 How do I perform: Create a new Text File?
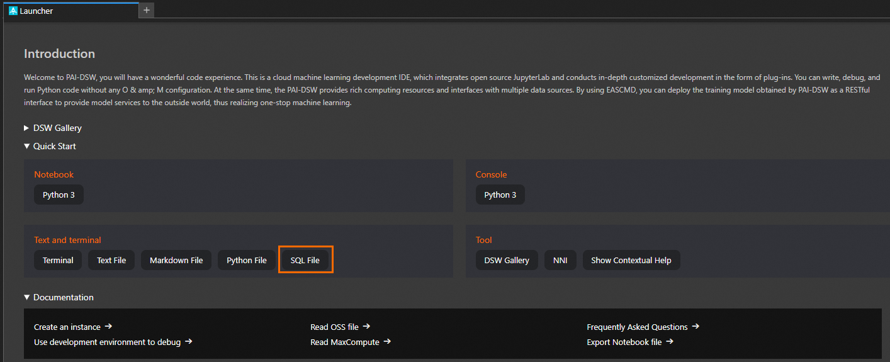click(x=111, y=260)
